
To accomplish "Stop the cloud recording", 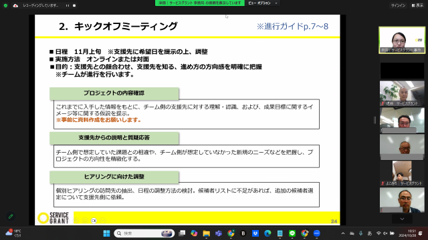I will [x=74, y=5].
